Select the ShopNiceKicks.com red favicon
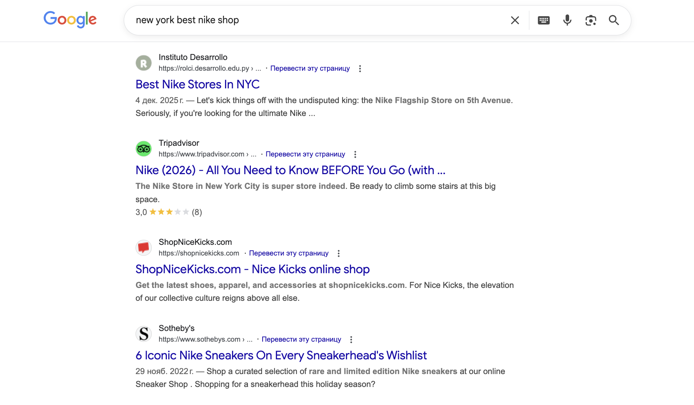This screenshot has width=694, height=405. pos(144,247)
